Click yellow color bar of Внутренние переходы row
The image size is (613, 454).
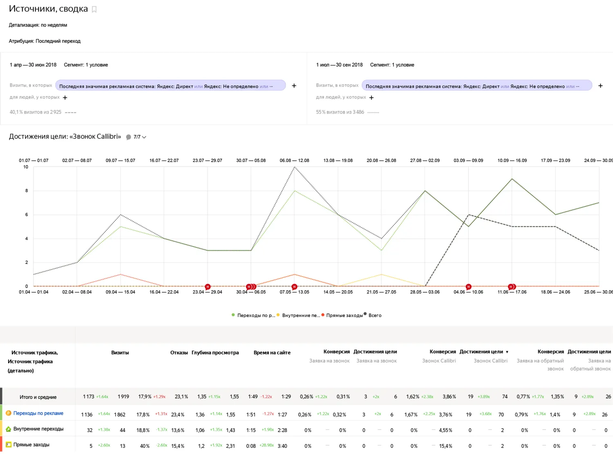point(1,429)
